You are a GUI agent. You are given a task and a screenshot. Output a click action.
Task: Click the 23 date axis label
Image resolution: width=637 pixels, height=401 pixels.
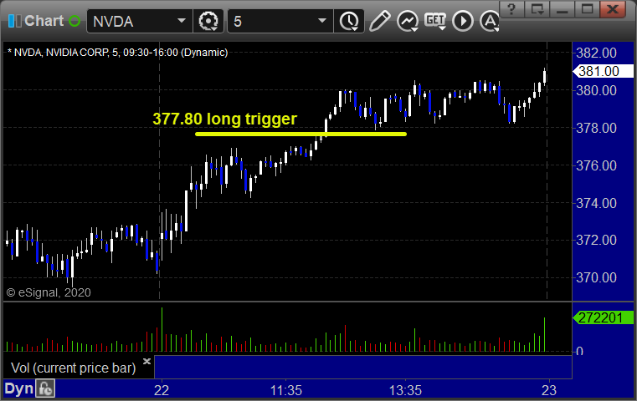[x=549, y=390]
